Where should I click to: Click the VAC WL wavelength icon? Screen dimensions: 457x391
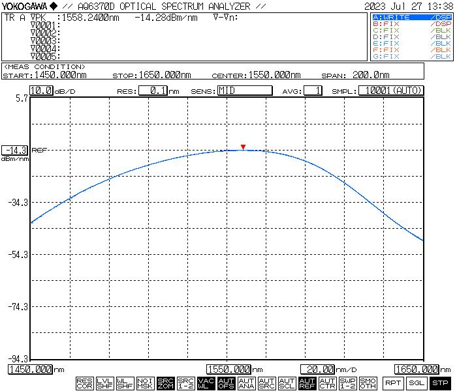206,383
